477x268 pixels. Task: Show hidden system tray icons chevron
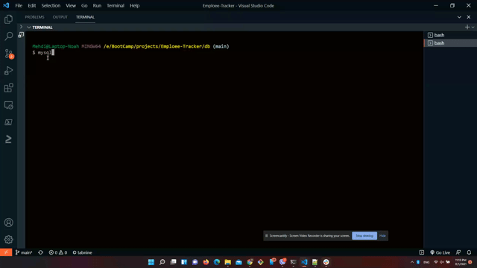[412, 262]
